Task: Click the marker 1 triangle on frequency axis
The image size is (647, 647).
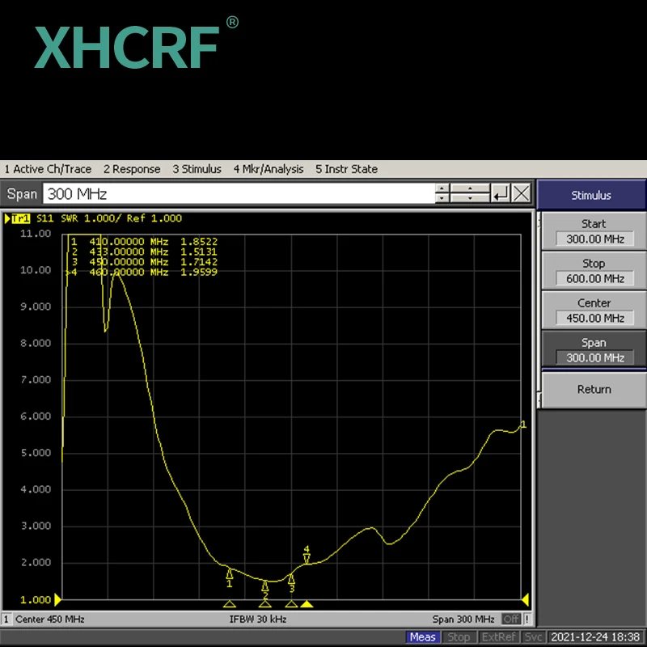Action: pos(230,604)
